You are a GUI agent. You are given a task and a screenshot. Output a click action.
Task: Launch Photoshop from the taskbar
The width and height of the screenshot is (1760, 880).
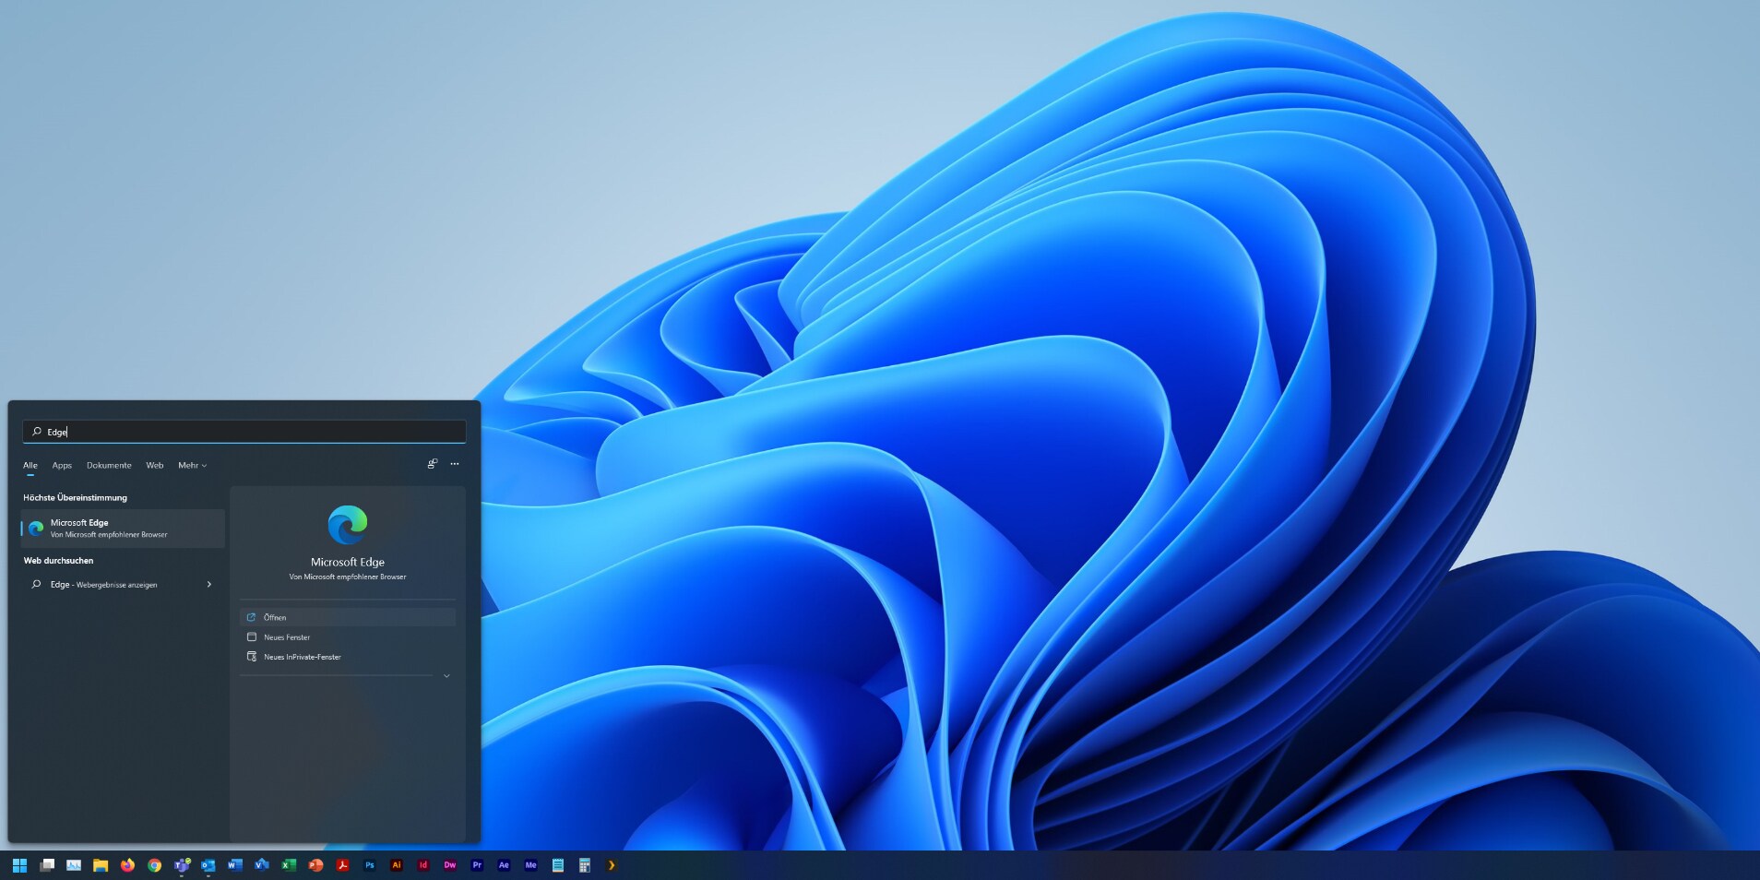(370, 865)
